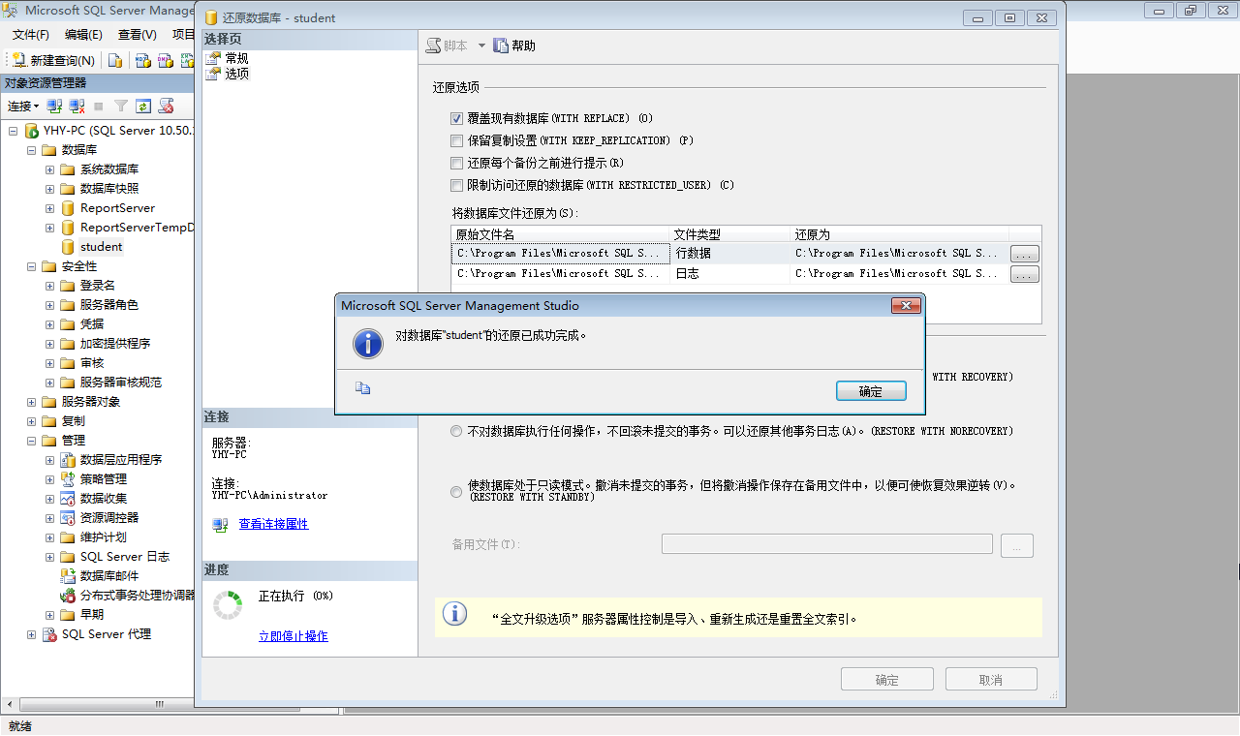Select the student database icon
Viewport: 1240px width, 736px height.
pyautogui.click(x=68, y=247)
